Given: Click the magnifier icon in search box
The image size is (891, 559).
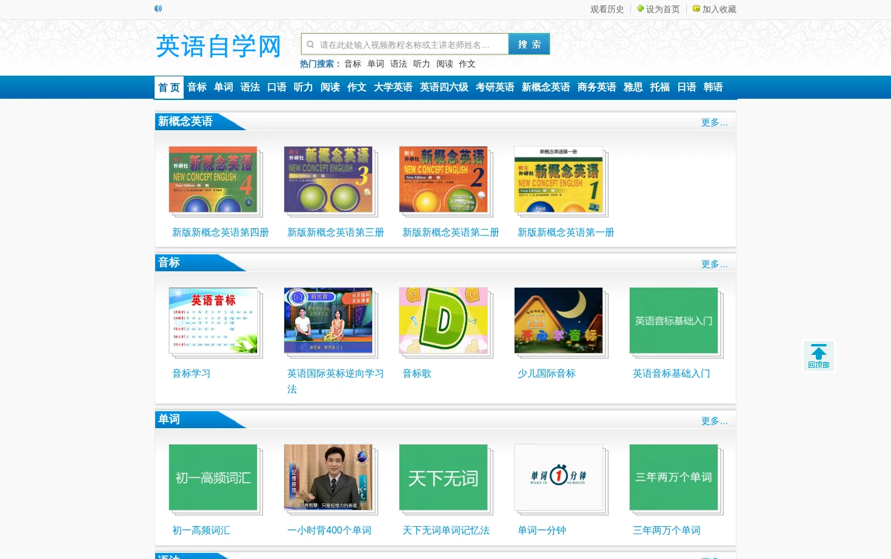Looking at the screenshot, I should click(x=310, y=44).
